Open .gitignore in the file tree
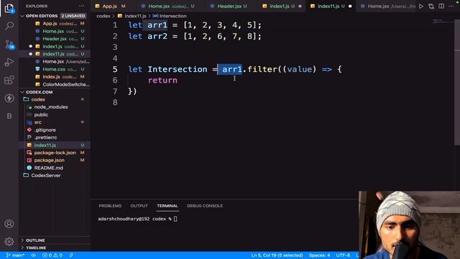 point(45,129)
